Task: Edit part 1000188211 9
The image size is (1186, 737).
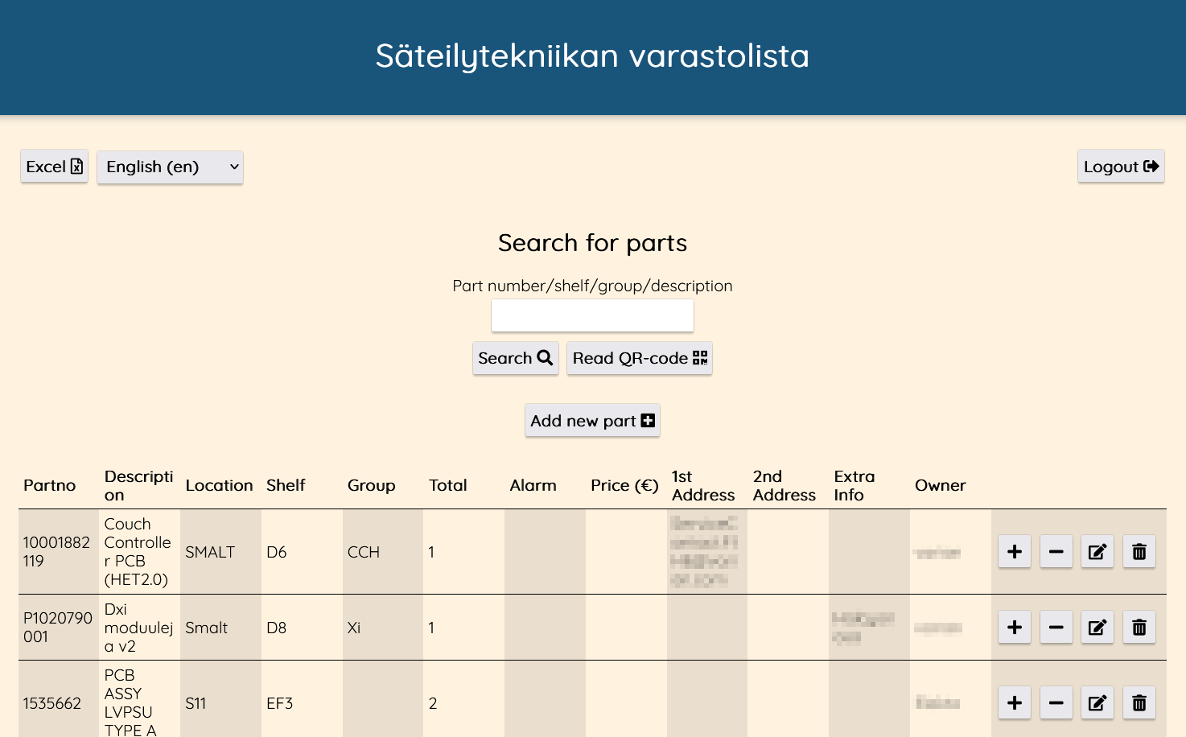Action: click(1097, 552)
